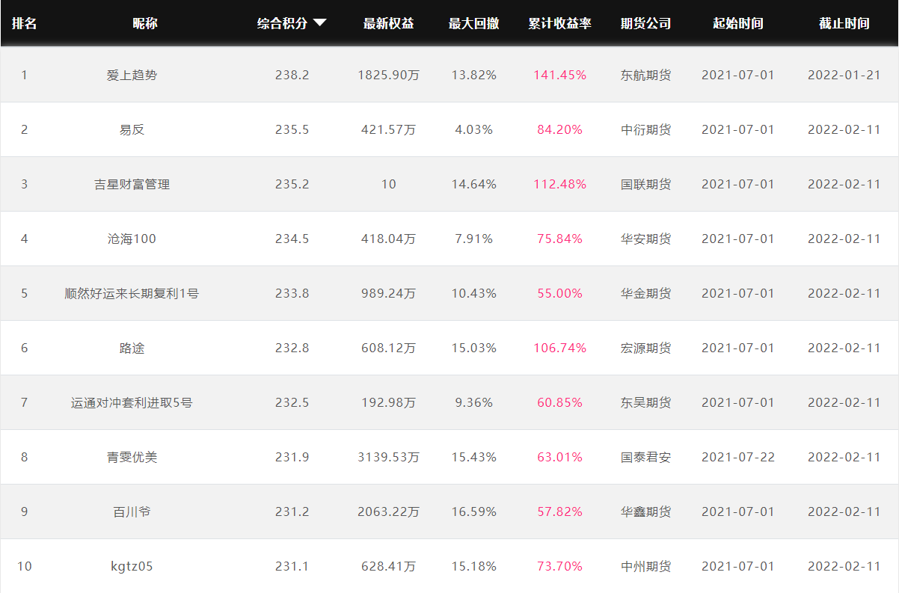Select the drawdown 7.91%
Screen dimensions: 899x593
pyautogui.click(x=473, y=239)
